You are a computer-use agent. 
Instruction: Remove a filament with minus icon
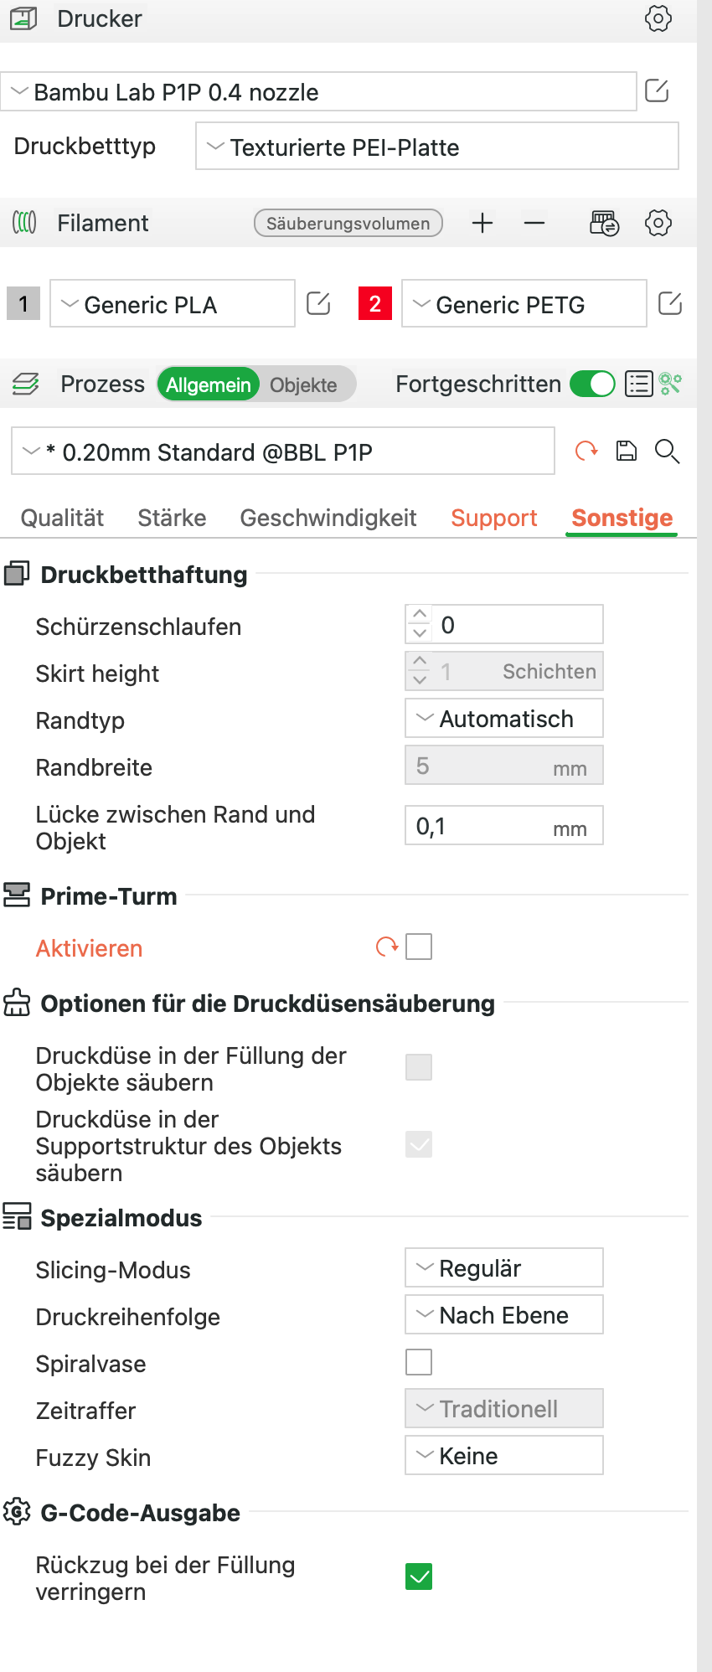coord(534,223)
